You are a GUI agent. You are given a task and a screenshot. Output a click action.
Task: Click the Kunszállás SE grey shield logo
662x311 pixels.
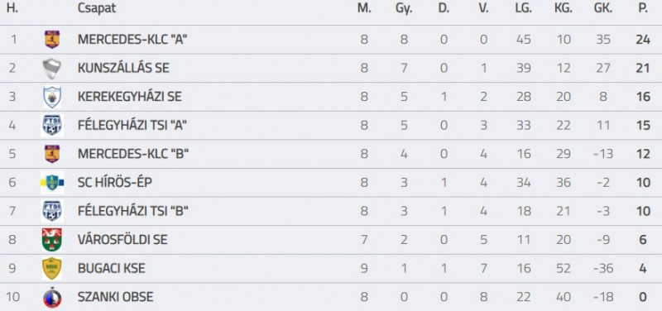point(52,69)
